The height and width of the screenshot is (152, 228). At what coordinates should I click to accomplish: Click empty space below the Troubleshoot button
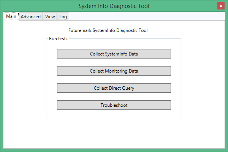[114, 114]
